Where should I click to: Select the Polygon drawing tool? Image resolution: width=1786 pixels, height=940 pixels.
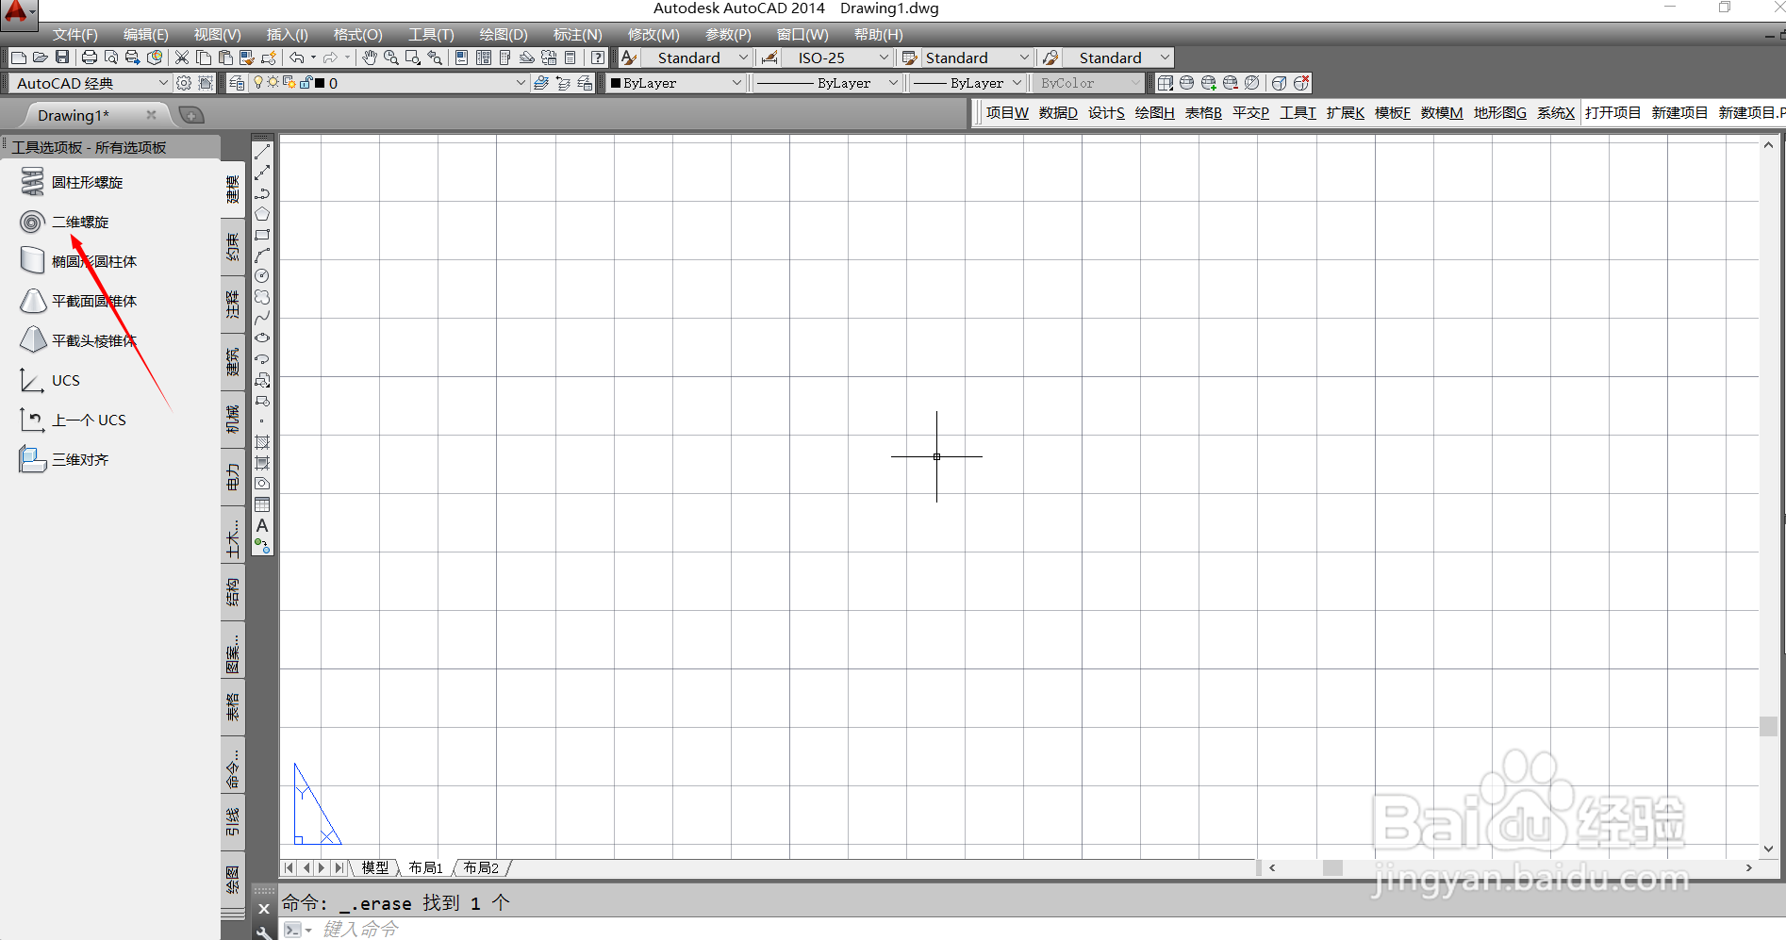pos(262,214)
